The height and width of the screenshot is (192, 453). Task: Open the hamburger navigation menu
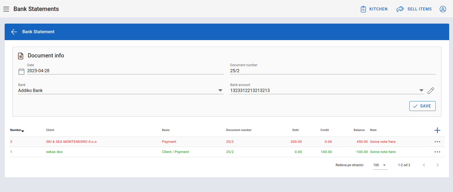[6, 9]
